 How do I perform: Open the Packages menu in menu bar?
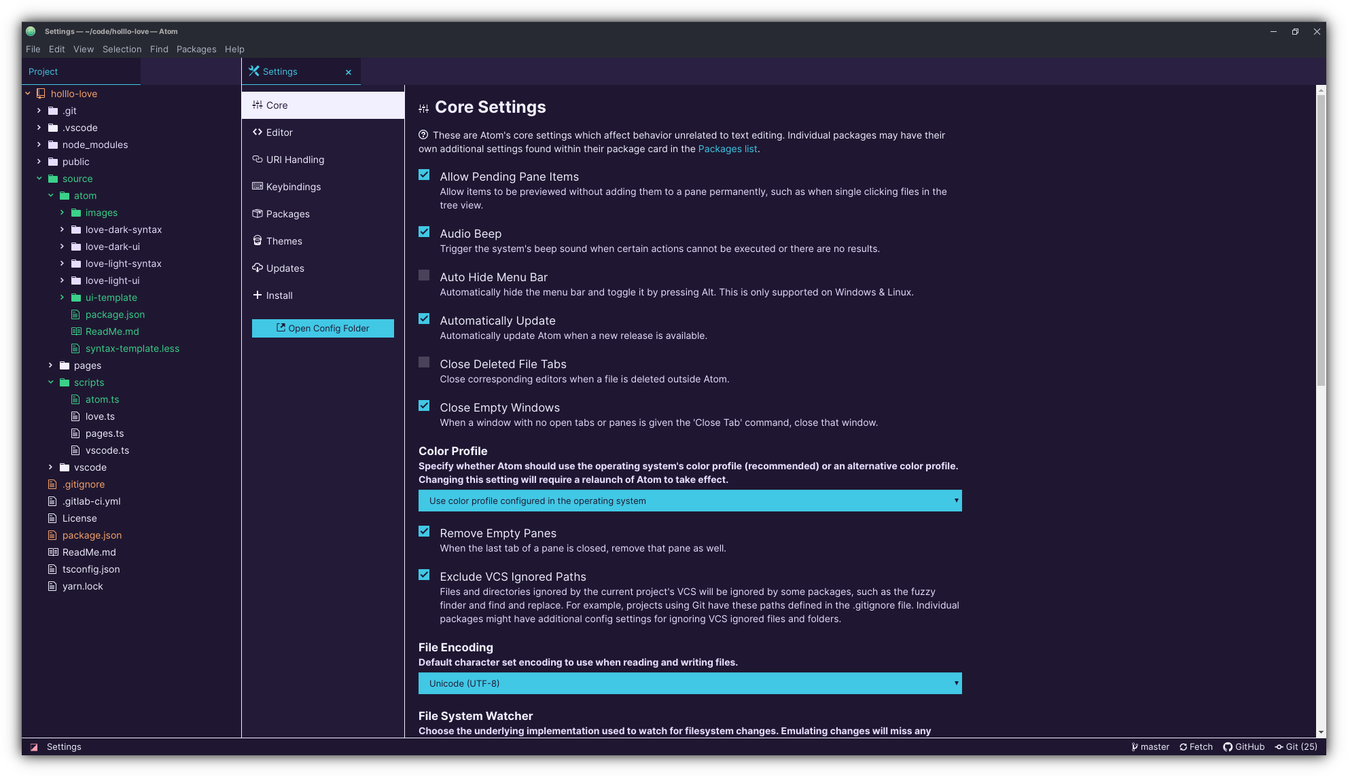(x=196, y=49)
